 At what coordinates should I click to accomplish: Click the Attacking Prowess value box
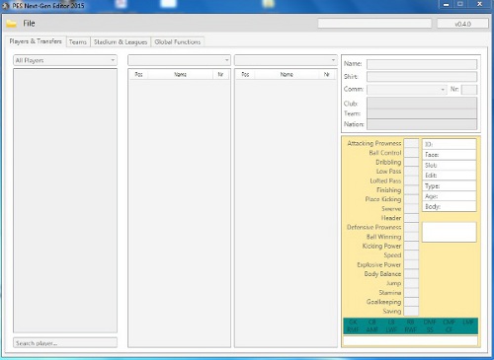(x=411, y=143)
